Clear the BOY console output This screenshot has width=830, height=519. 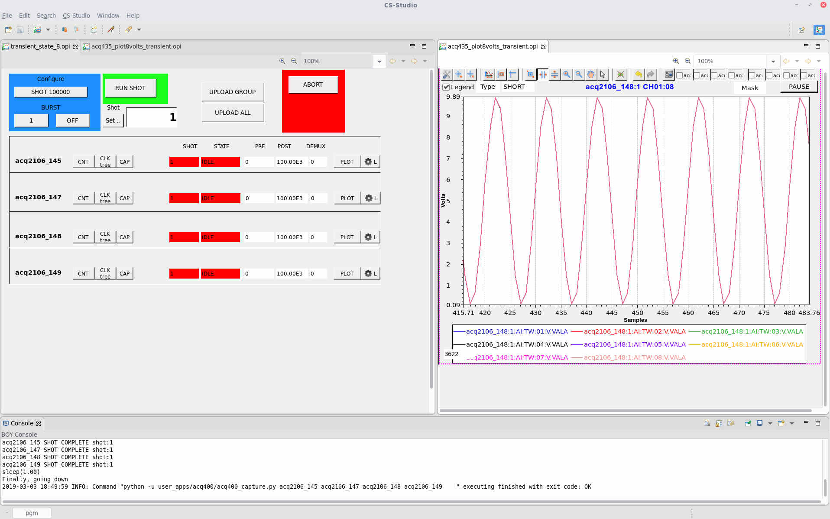click(x=707, y=423)
